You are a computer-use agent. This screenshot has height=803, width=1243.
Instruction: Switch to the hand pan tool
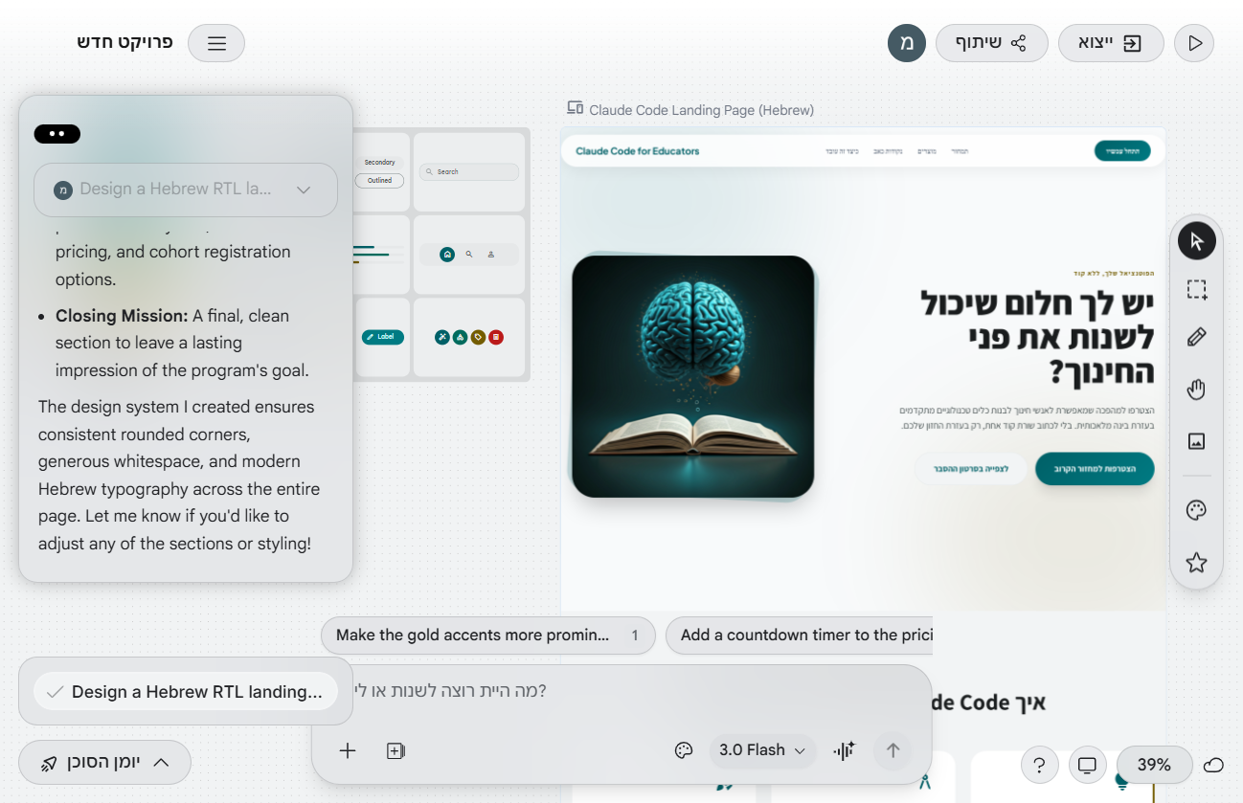tap(1196, 390)
